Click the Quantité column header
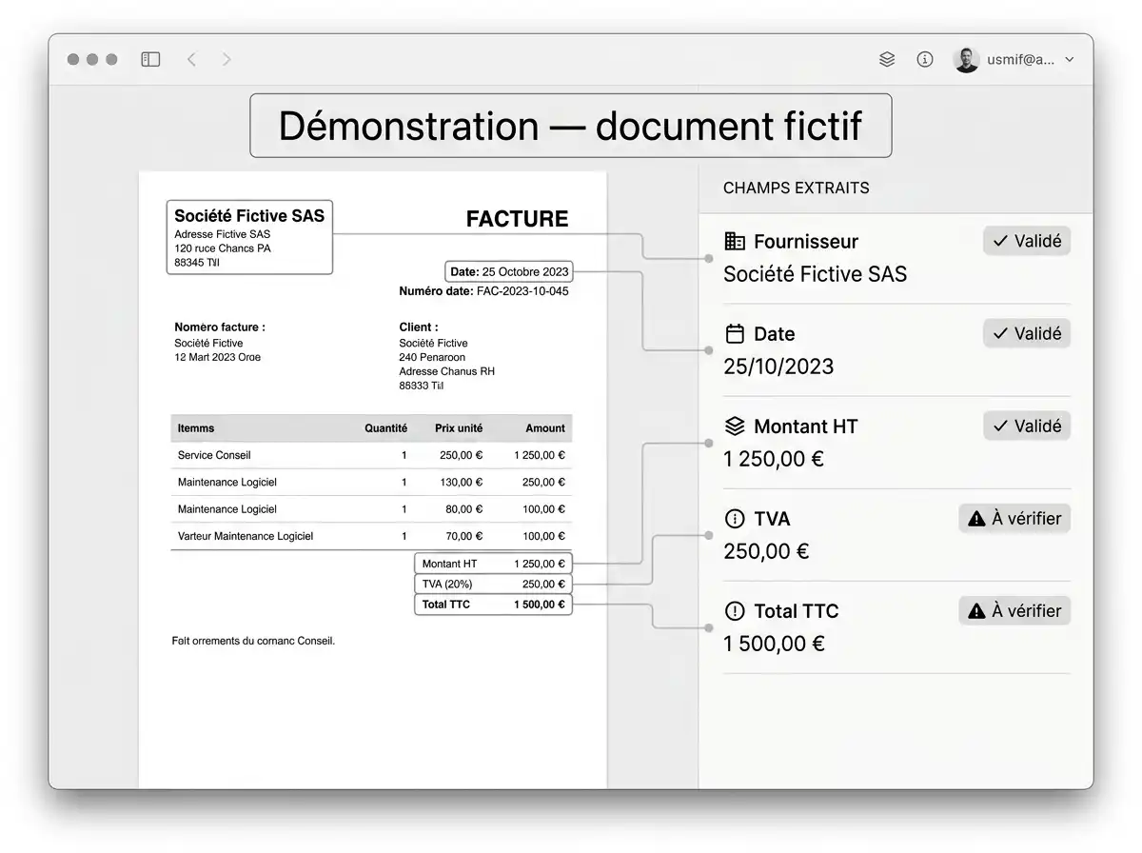1142x853 pixels. point(385,428)
